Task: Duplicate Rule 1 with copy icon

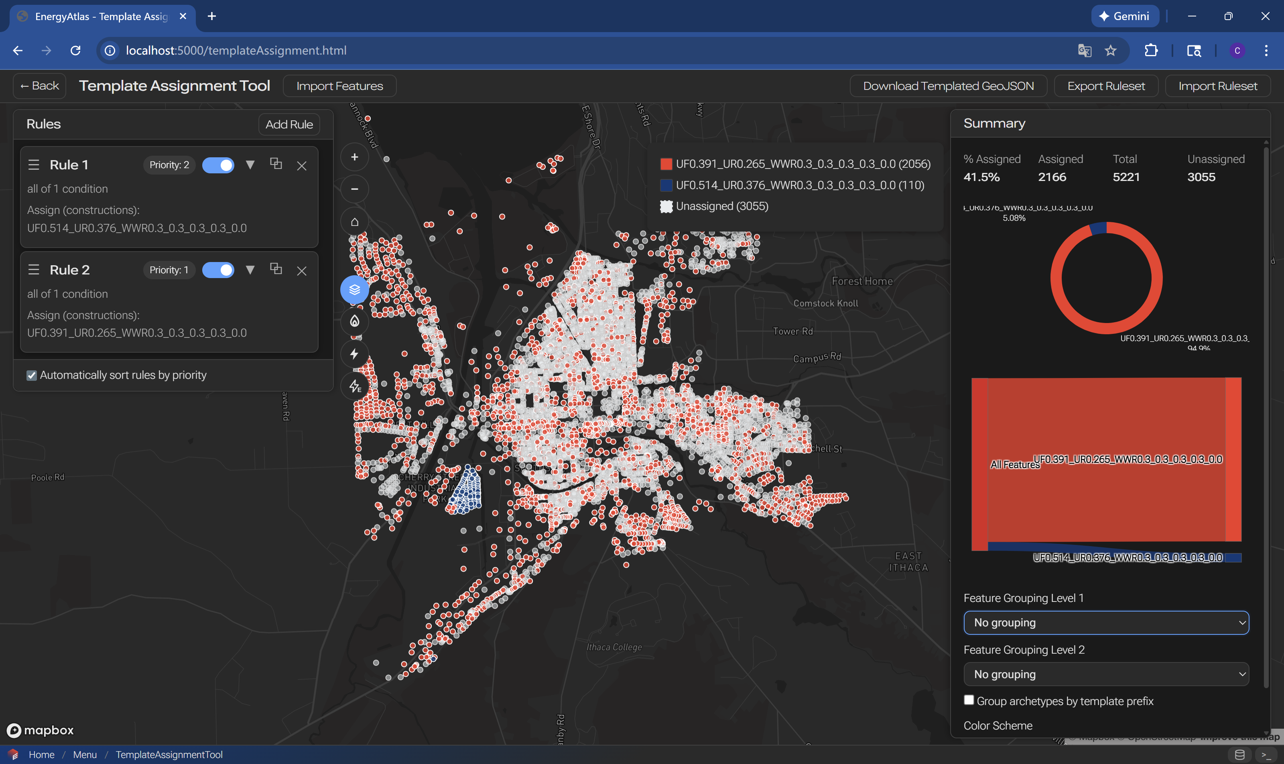Action: pos(276,164)
